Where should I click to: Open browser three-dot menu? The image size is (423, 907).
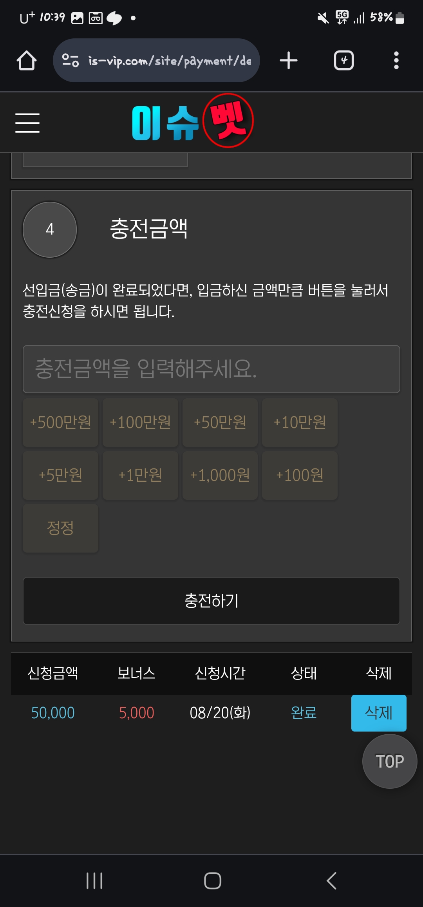[x=396, y=61]
